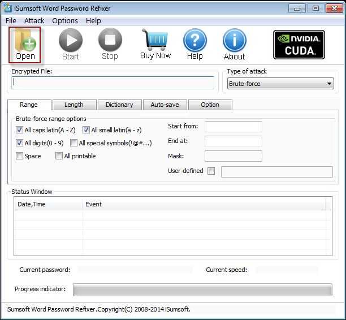Toggle All small latin(a - z) checkbox
The height and width of the screenshot is (320, 346).
pos(86,130)
